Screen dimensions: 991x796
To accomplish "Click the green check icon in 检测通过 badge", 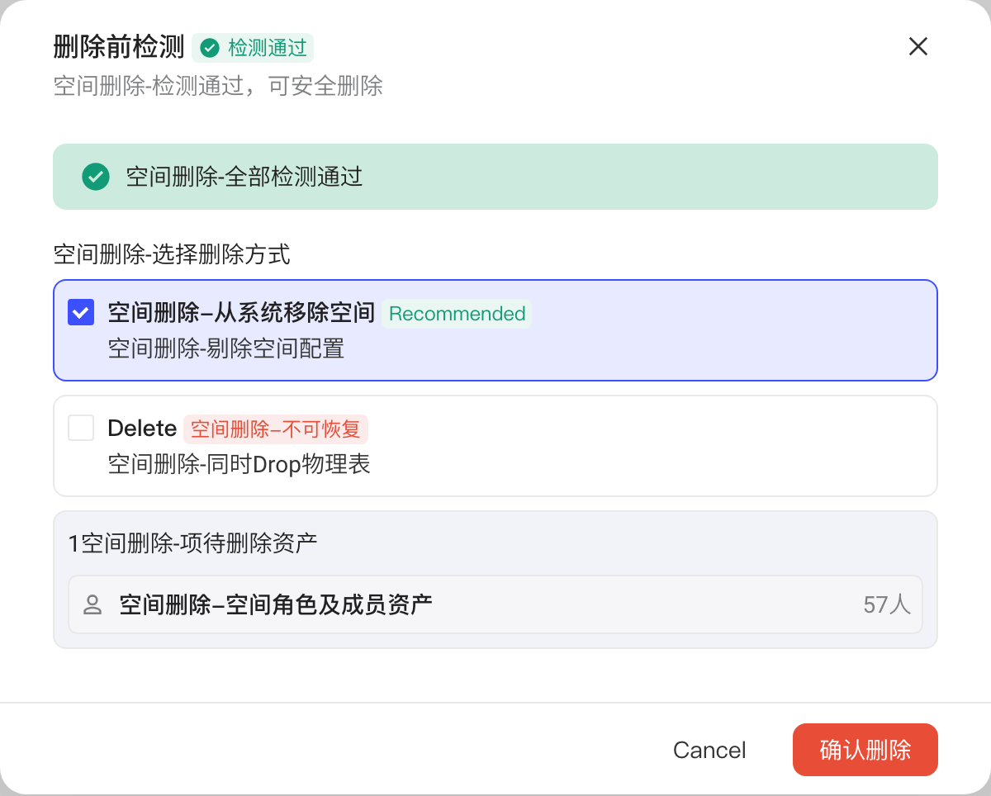I will tap(210, 48).
